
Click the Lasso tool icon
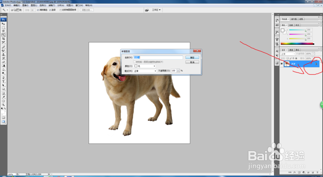click(x=4, y=31)
